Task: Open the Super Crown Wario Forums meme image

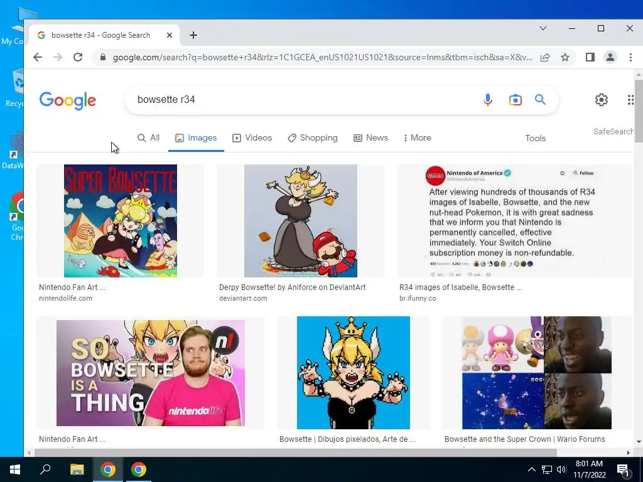Action: click(x=537, y=373)
